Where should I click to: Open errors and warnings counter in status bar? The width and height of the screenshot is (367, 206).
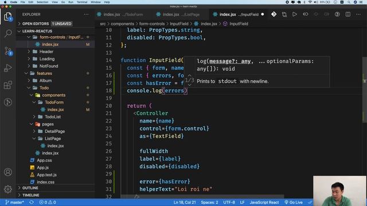(47, 202)
